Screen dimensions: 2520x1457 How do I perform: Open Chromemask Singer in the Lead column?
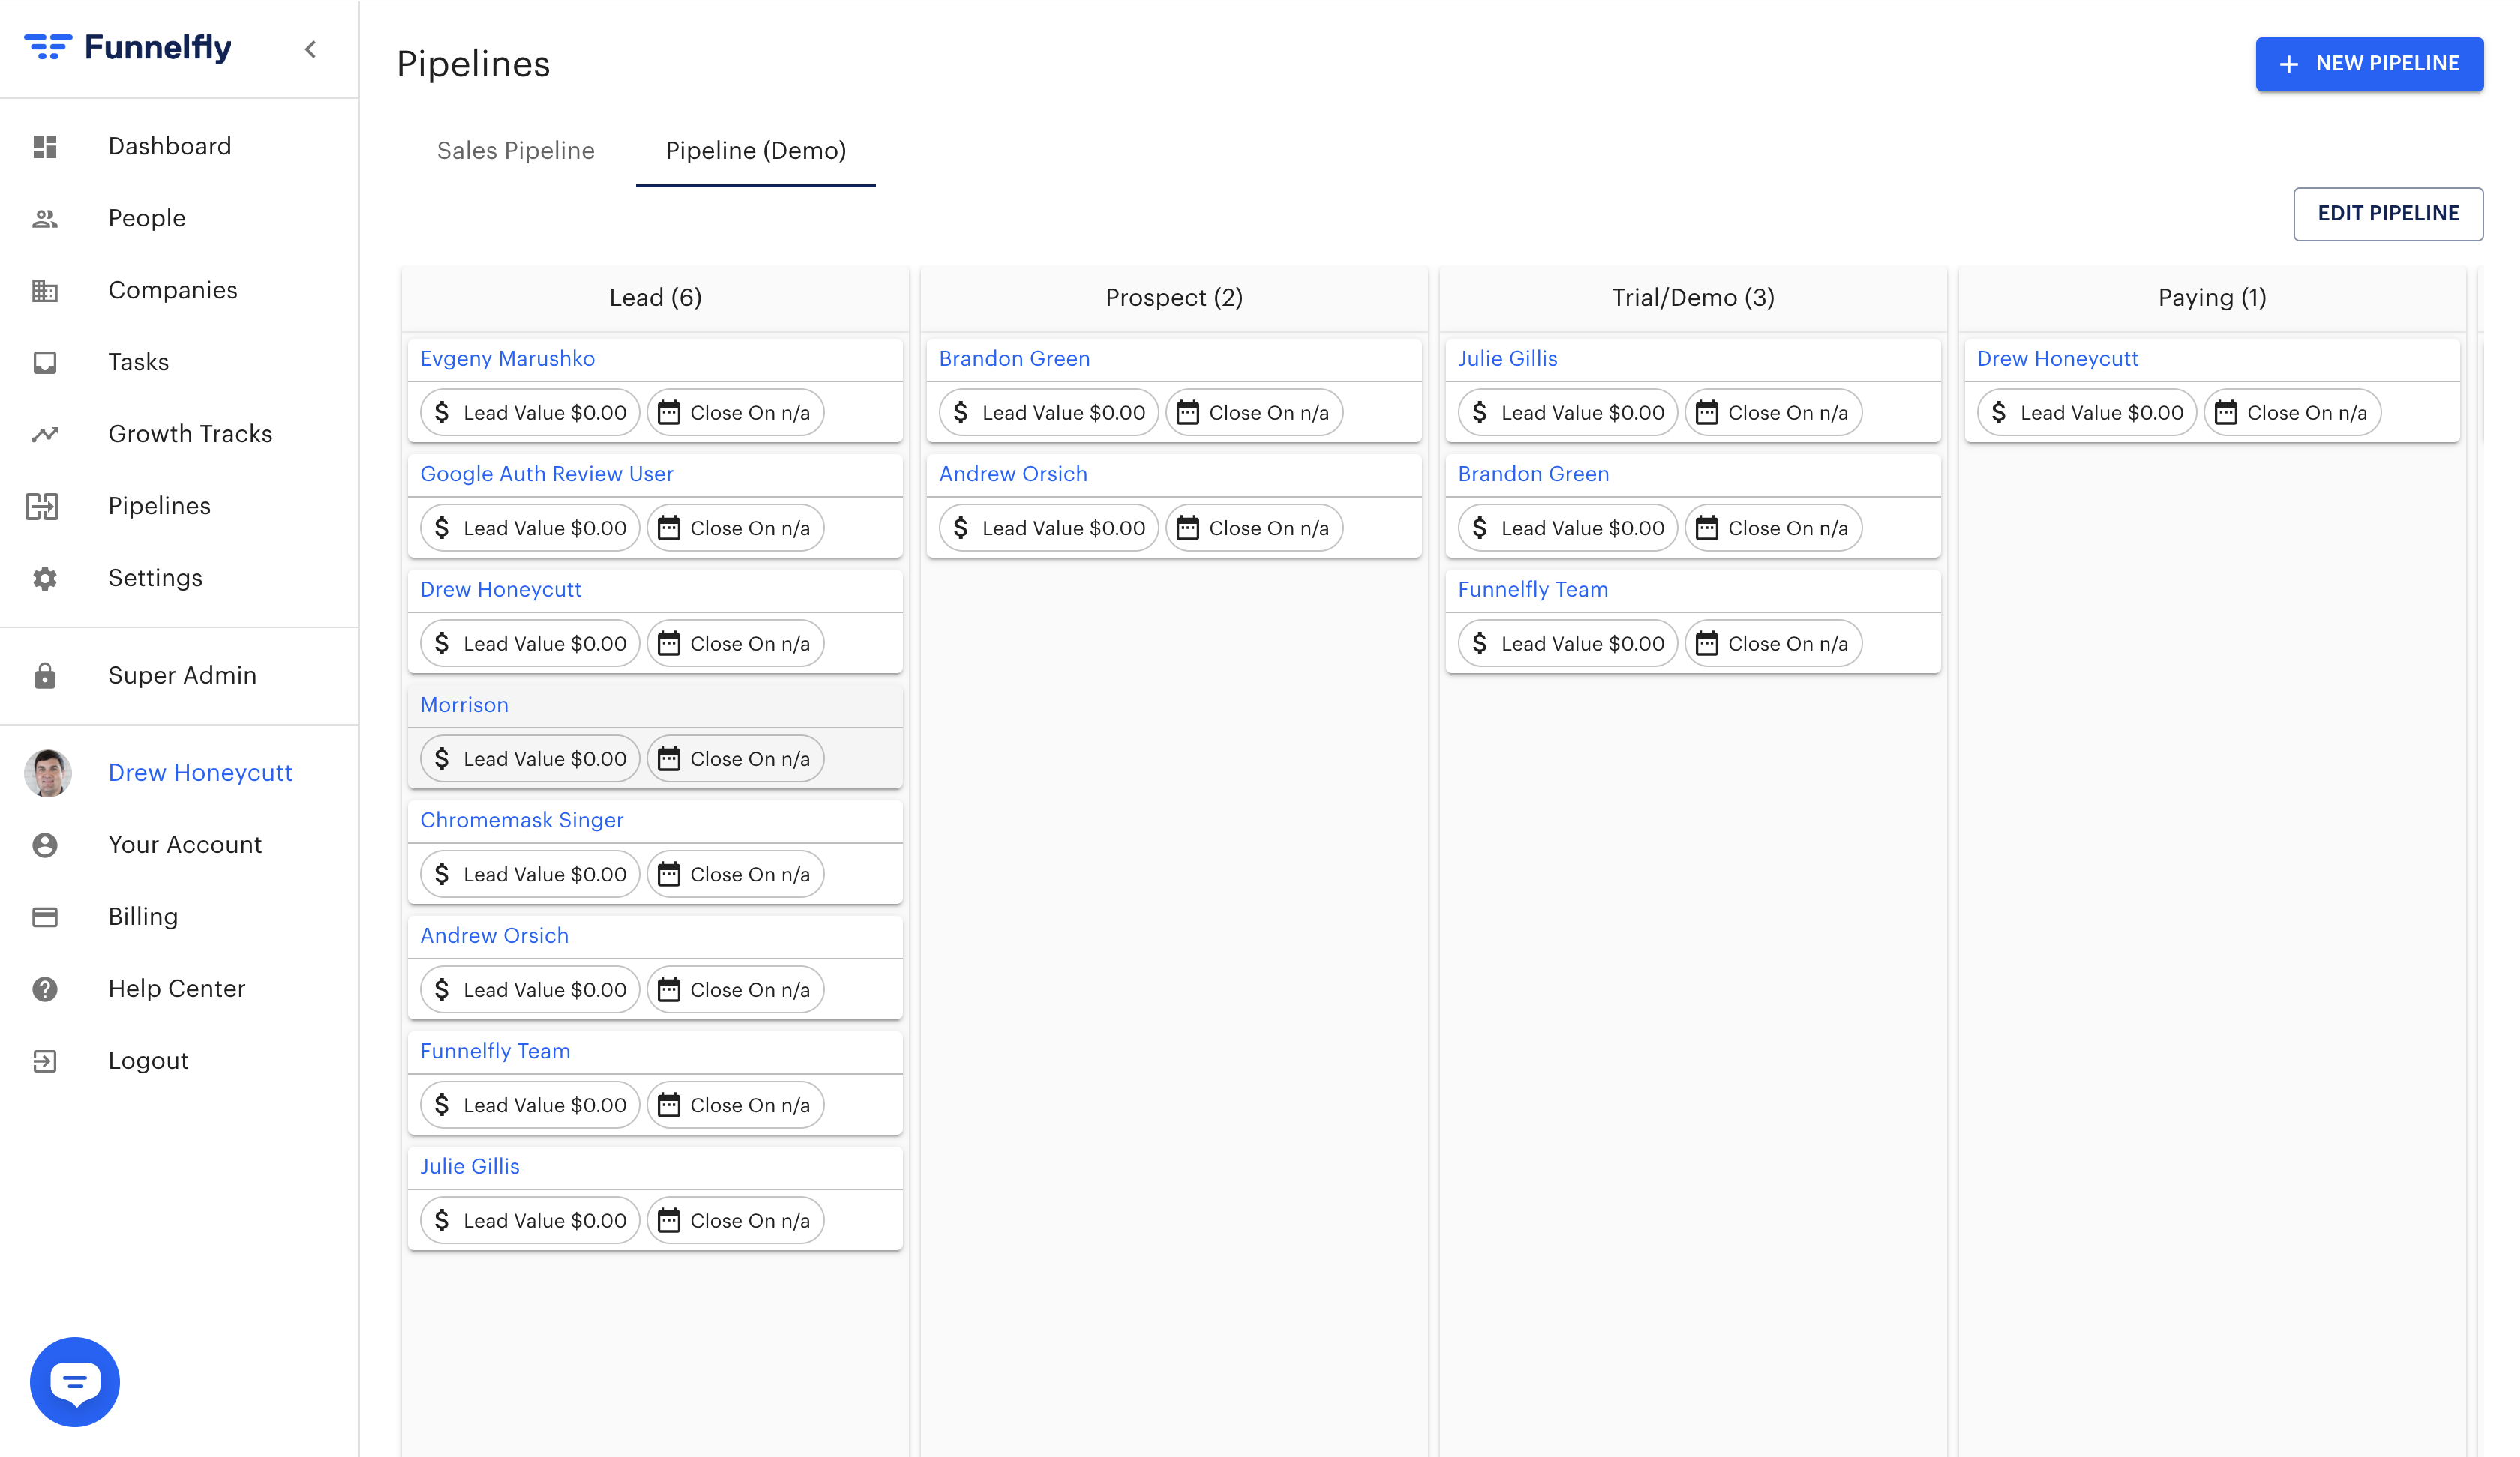(x=521, y=821)
